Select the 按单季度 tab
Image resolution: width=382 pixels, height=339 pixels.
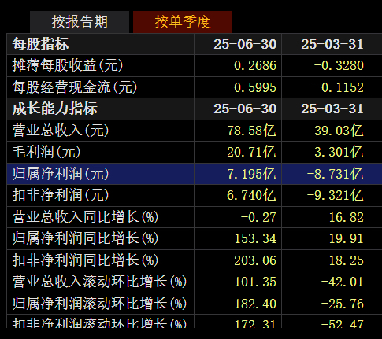pos(183,22)
